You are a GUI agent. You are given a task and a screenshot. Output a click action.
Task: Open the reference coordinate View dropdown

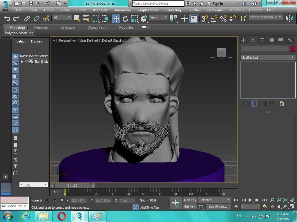(158, 17)
